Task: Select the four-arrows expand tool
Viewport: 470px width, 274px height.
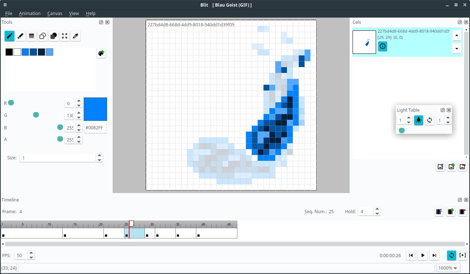Action: 65,36
